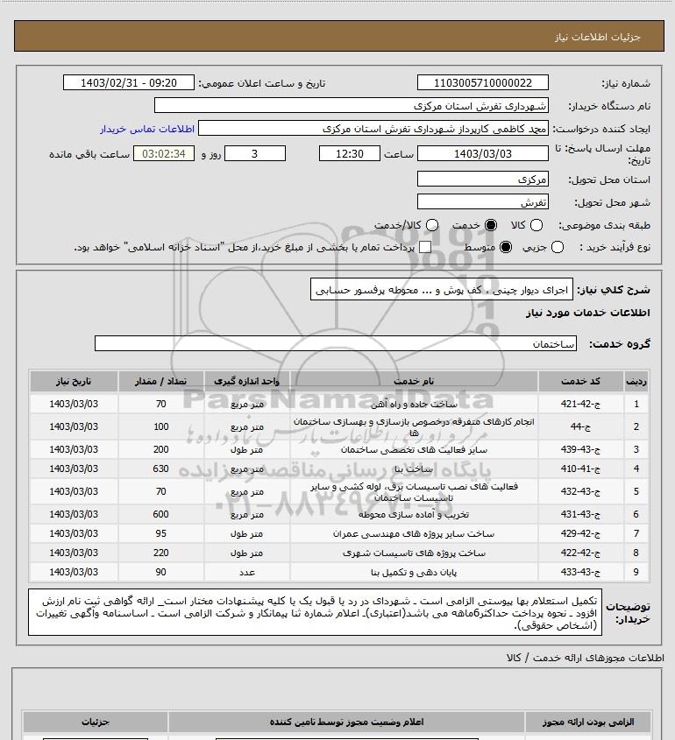Click quantity value 630
Viewport: 675px width, 740px height.
point(160,469)
